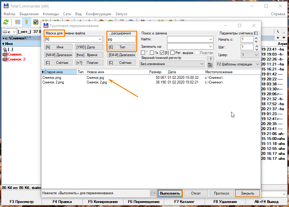Open the Без изменения case dropdown
This screenshot has width=289, height=207.
click(x=172, y=64)
